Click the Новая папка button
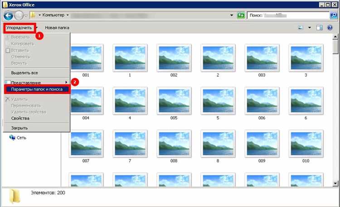 point(57,28)
